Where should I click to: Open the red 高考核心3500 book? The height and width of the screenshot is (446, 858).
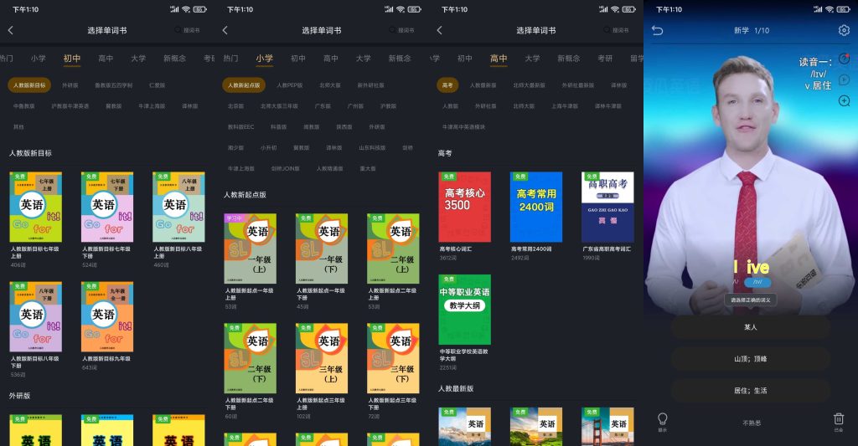(x=464, y=208)
